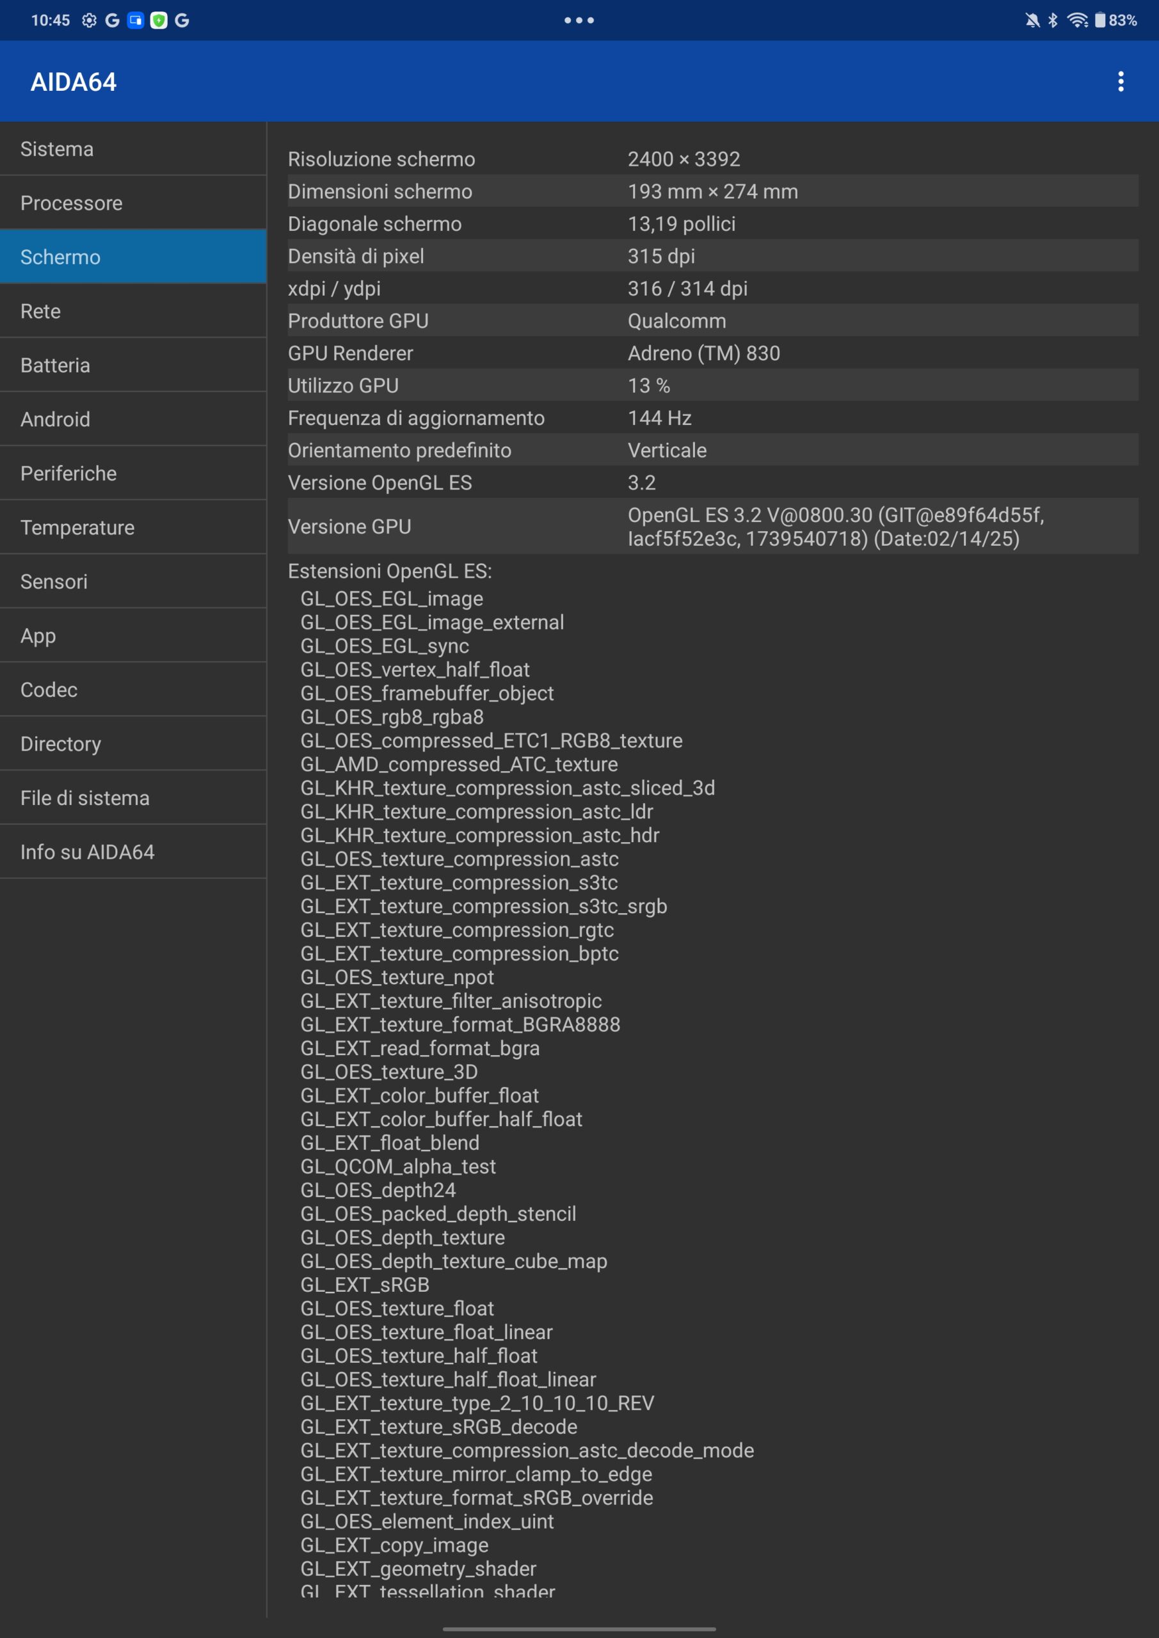Tap the 10:45 clock in status bar
1159x1638 pixels.
point(51,20)
